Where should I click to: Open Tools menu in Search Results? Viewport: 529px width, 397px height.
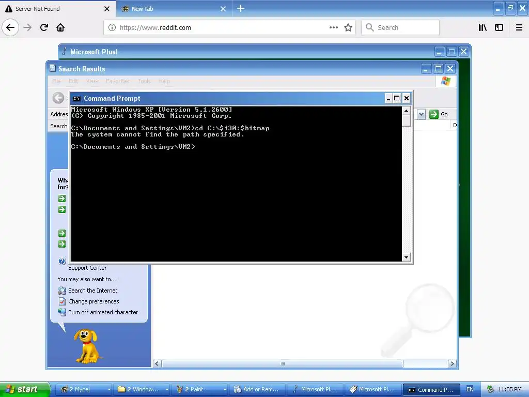144,81
